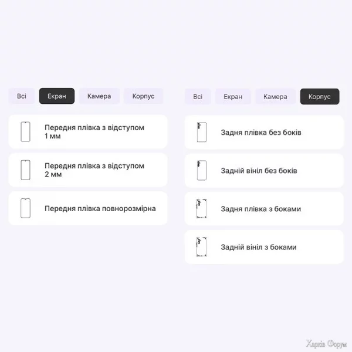Pick Задня плівка з боками option
Screen dimensions: 352x352
261,209
